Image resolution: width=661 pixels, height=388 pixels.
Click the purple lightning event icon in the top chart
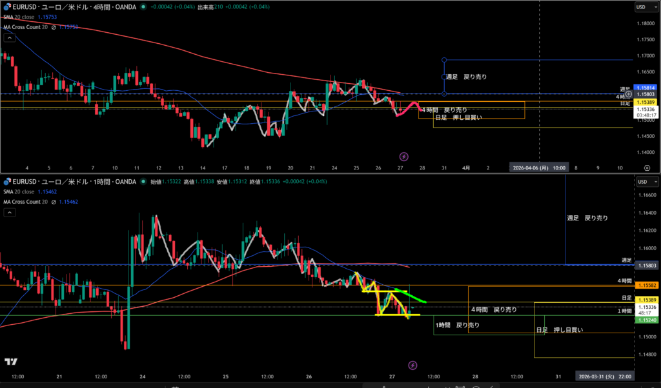click(404, 156)
